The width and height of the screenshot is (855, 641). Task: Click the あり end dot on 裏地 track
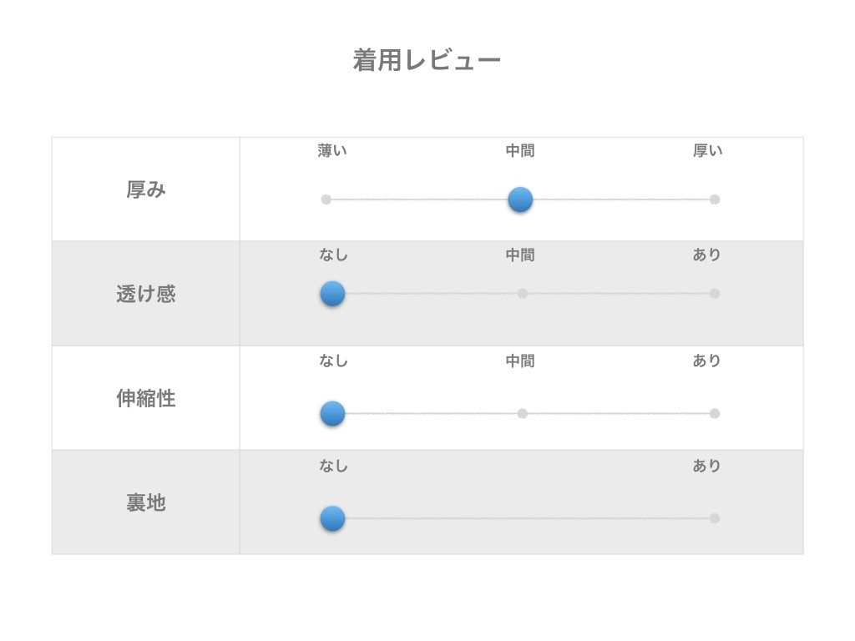coord(715,518)
